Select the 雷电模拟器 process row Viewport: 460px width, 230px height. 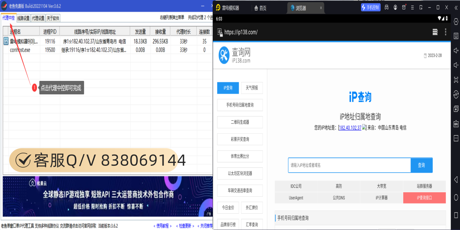point(24,41)
